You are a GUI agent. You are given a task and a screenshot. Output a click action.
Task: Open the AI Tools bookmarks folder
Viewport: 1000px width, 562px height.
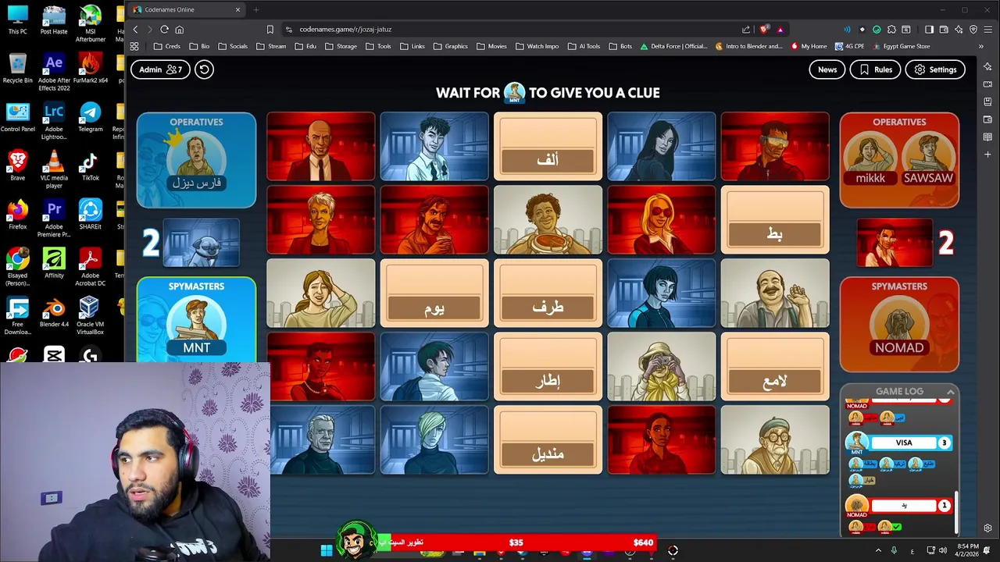coord(584,46)
